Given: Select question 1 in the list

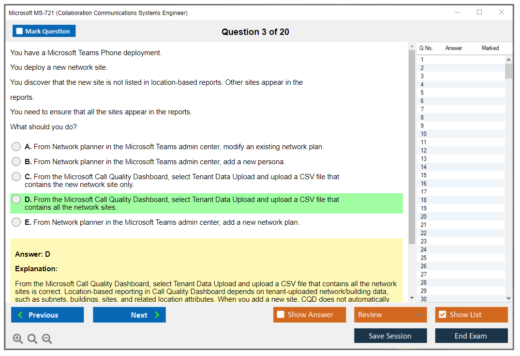Looking at the screenshot, I should click(461, 60).
